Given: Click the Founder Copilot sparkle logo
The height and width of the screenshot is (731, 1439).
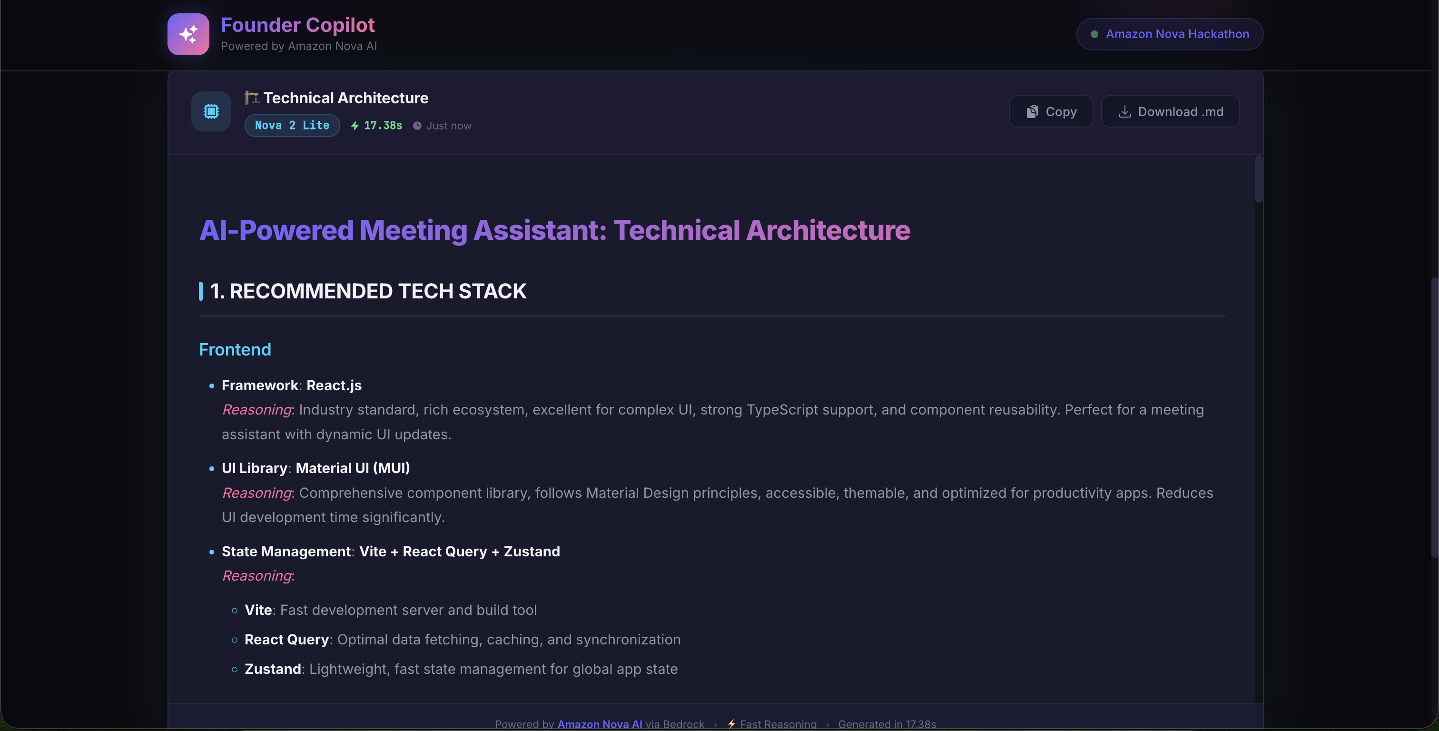Looking at the screenshot, I should [188, 34].
